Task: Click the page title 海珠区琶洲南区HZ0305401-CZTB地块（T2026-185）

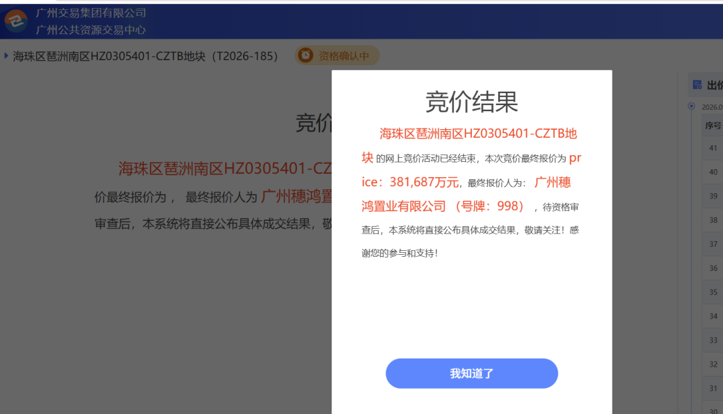Action: [x=145, y=56]
